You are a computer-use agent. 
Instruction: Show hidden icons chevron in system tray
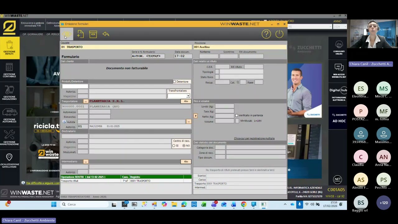coord(285,204)
